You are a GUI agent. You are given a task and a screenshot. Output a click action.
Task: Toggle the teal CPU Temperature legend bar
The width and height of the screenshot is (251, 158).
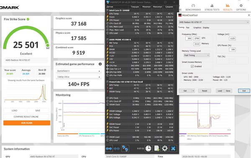point(90,134)
